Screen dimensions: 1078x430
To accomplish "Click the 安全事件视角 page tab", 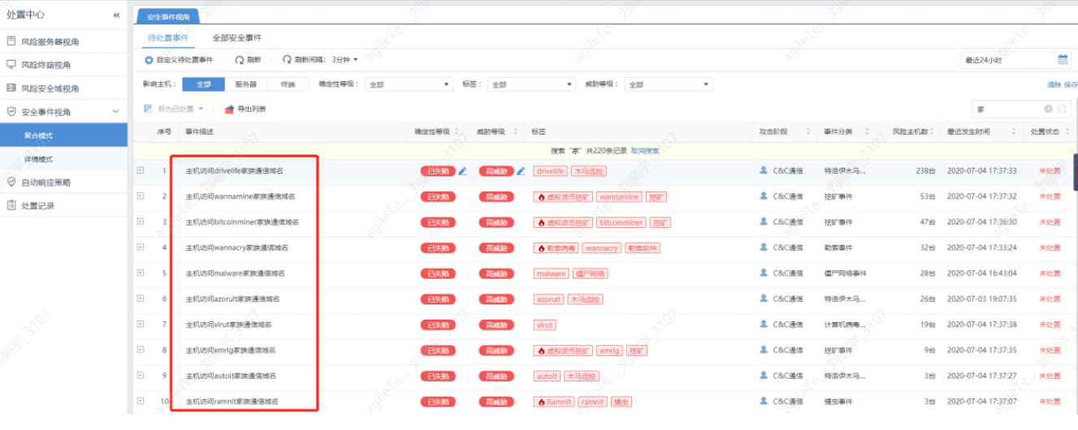I will [x=168, y=16].
